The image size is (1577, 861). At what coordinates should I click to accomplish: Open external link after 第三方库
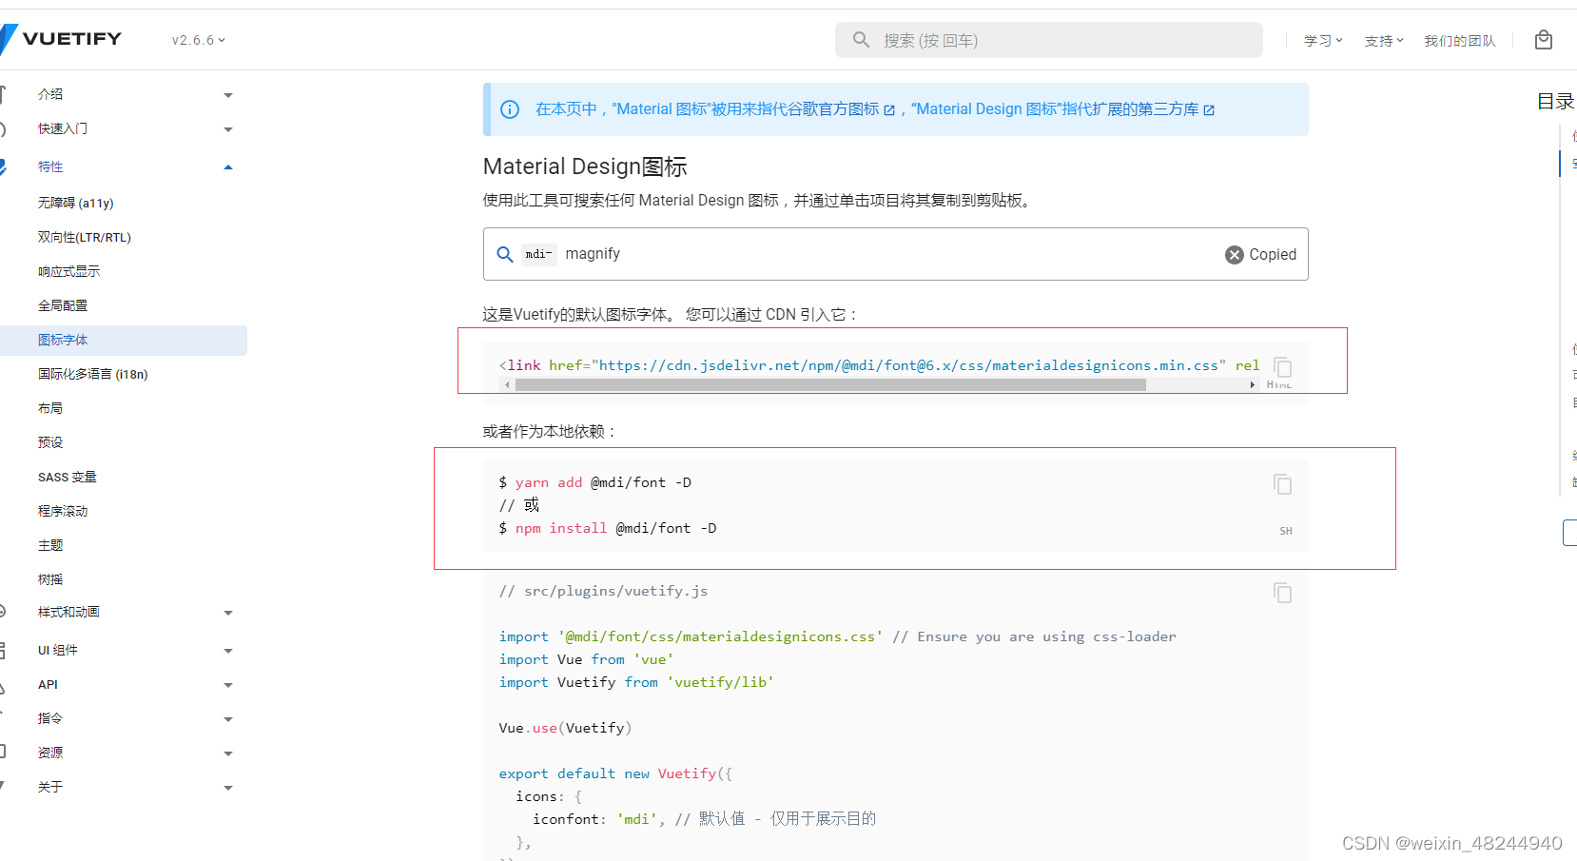coord(1209,109)
